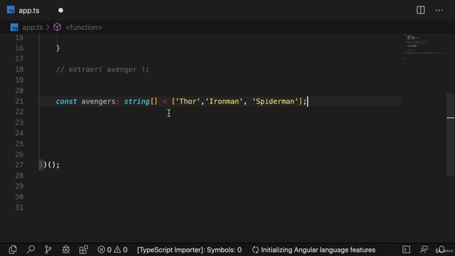Open the Source Control branch icon
Image resolution: width=455 pixels, height=256 pixels.
pos(48,250)
